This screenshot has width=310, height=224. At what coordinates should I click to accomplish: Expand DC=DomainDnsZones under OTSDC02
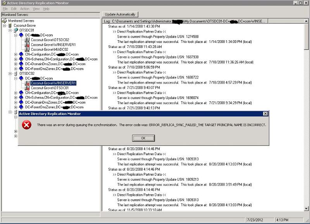point(16,103)
